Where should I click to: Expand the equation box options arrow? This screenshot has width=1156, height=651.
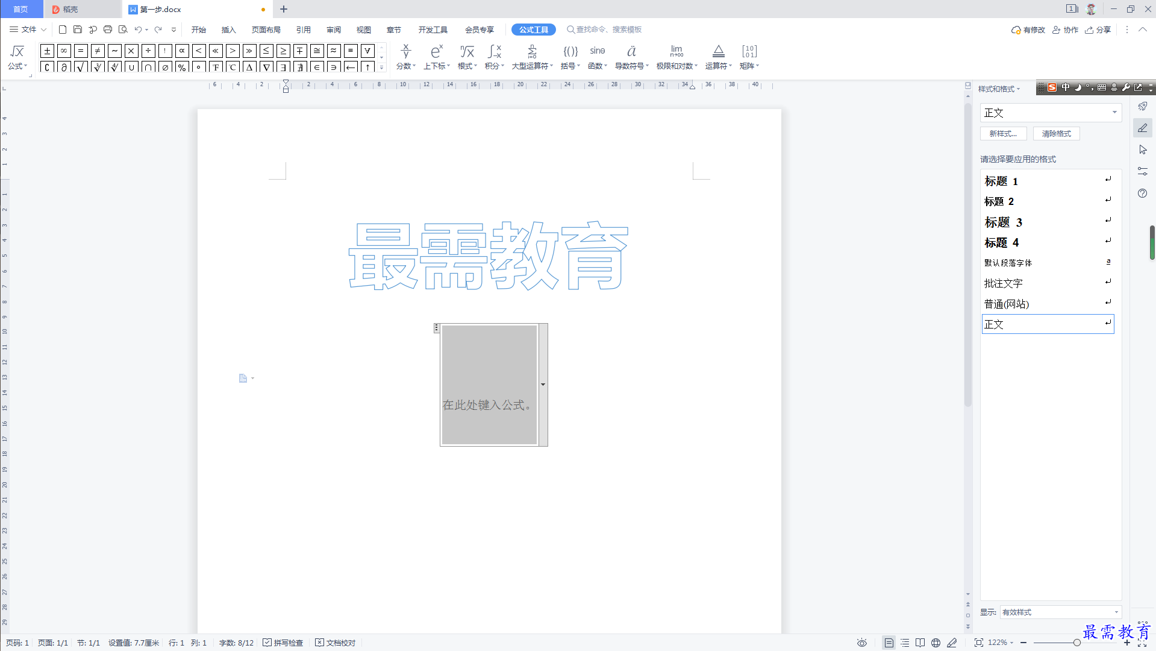pos(543,385)
